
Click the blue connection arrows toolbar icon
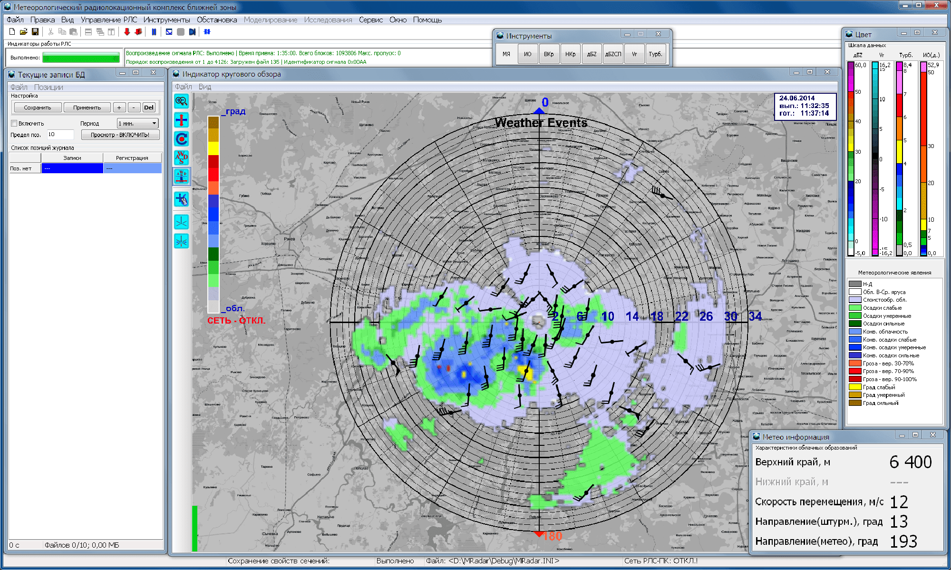207,32
